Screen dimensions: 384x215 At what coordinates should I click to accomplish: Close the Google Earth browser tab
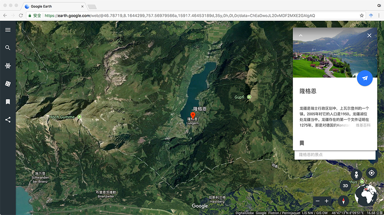tap(82, 7)
